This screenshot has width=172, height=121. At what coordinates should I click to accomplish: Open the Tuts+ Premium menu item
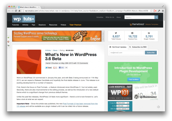click(x=75, y=25)
